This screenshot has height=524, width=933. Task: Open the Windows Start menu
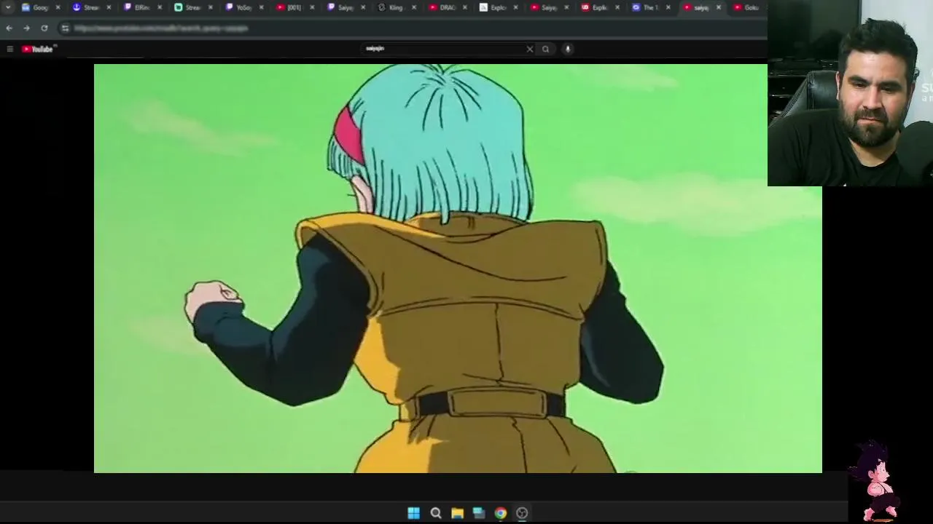click(413, 513)
